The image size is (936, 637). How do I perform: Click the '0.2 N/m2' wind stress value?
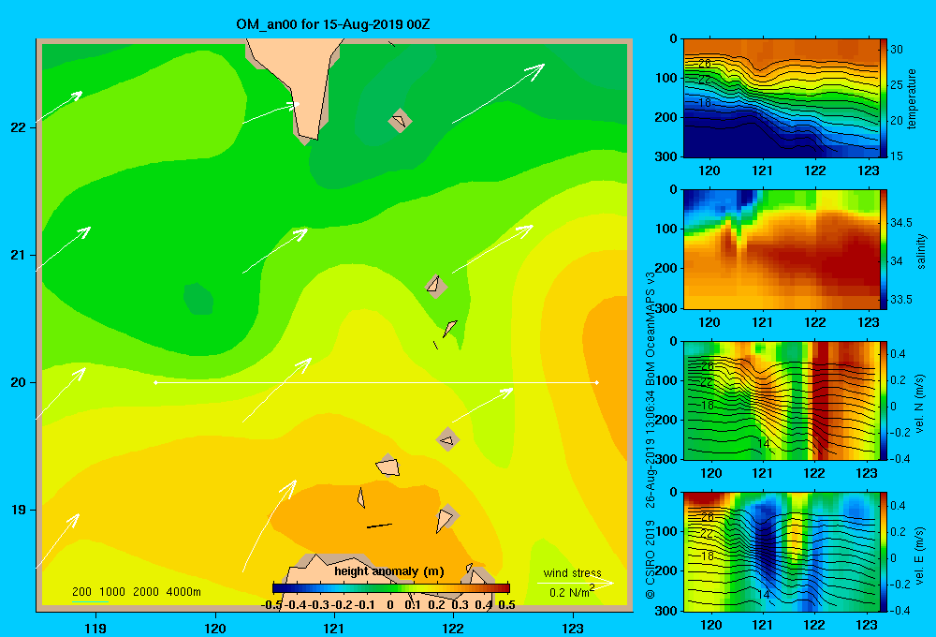click(572, 592)
